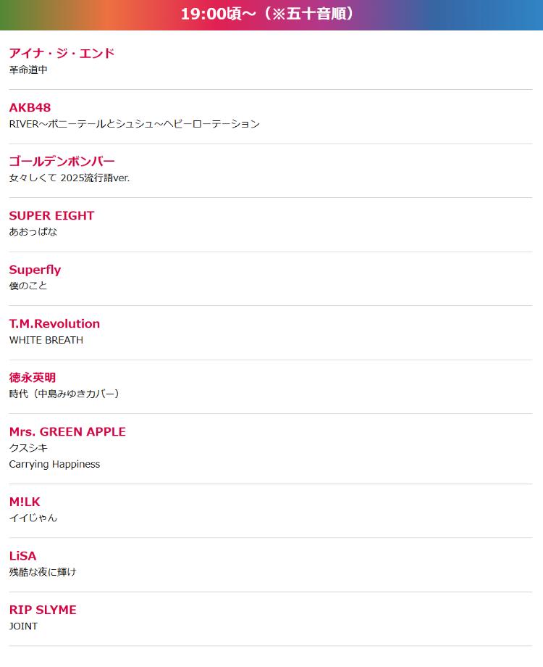Select the Carrying Happiness song title
Screen dimensions: 543x667
(54, 464)
